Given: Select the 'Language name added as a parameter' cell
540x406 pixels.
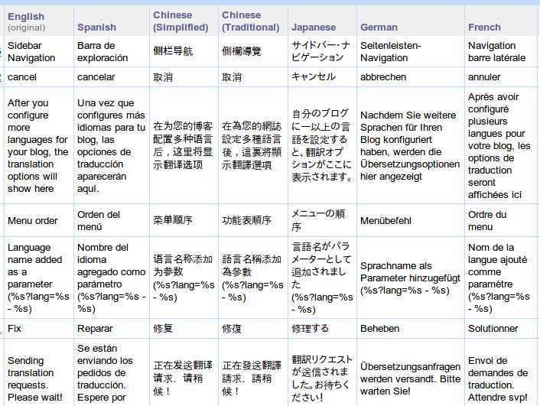Looking at the screenshot, I should point(38,278).
